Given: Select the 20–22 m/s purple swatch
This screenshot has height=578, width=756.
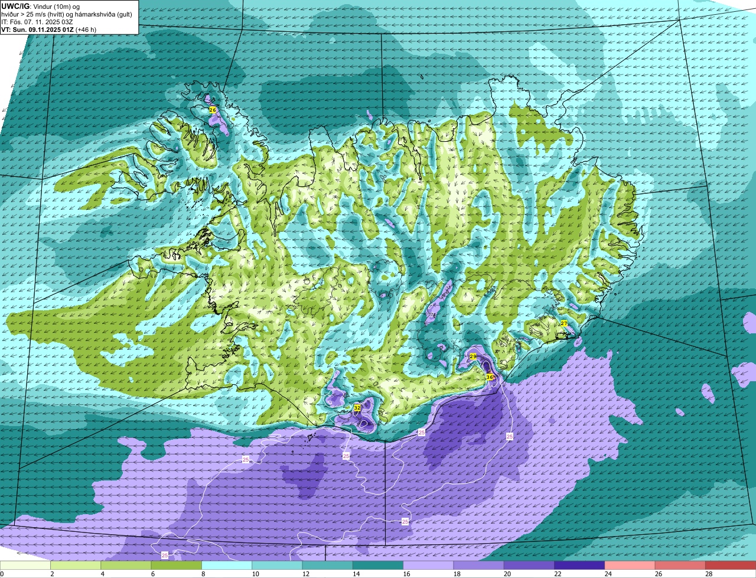Looking at the screenshot, I should pyautogui.click(x=529, y=566).
